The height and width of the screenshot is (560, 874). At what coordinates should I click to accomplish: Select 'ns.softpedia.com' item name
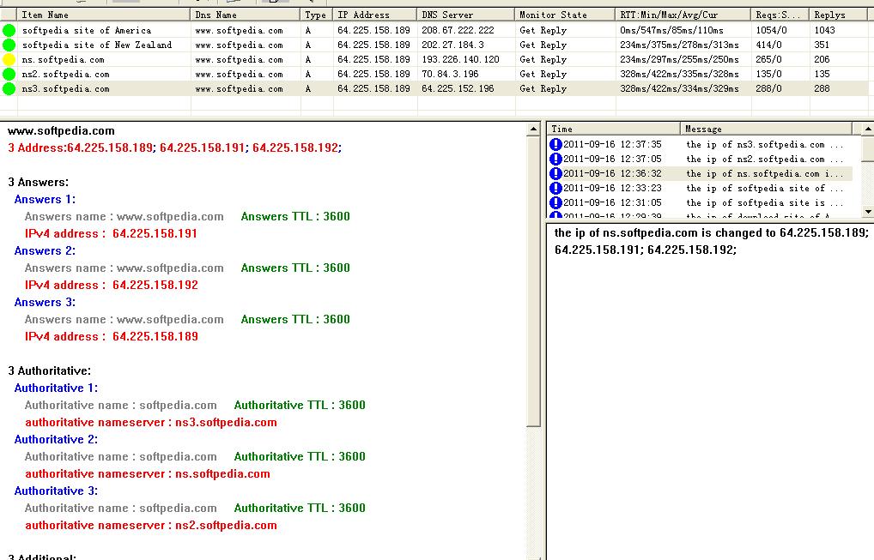click(63, 59)
